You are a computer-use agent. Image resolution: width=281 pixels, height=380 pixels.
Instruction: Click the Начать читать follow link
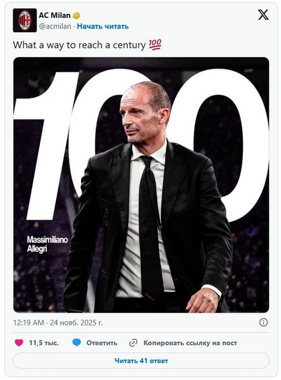(103, 26)
